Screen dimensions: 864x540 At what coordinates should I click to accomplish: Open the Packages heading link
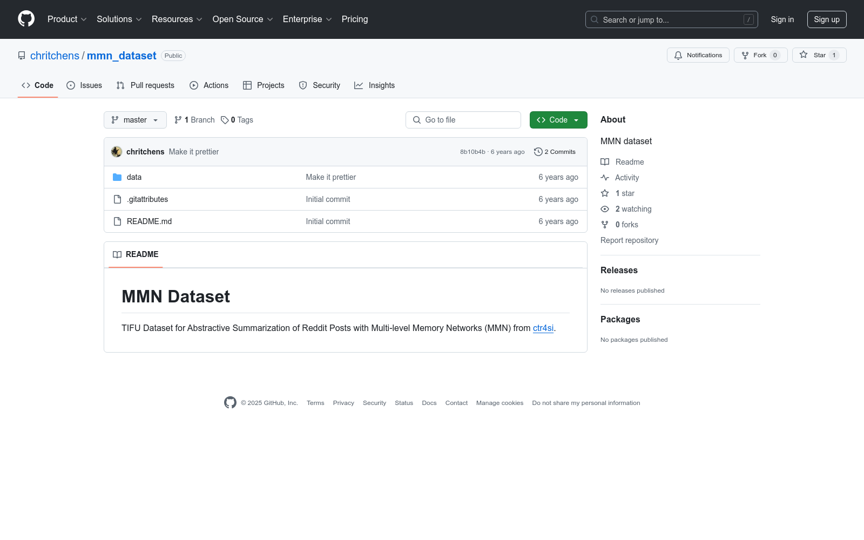click(620, 319)
